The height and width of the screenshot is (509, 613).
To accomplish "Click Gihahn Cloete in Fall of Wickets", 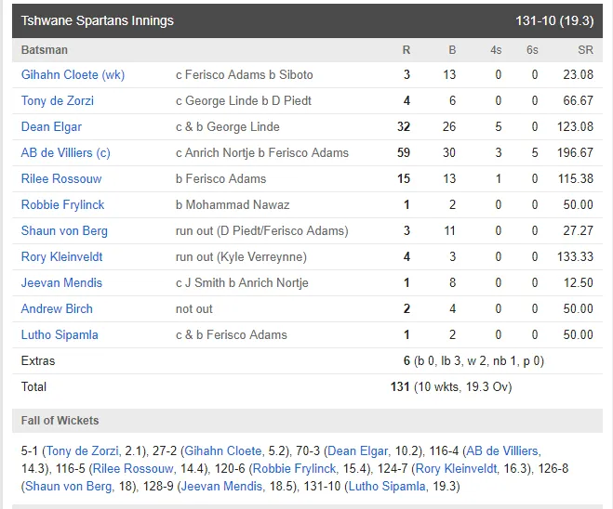I will (223, 450).
